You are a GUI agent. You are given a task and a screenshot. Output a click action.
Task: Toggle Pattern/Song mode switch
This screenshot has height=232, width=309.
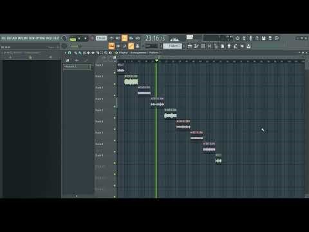(73, 39)
